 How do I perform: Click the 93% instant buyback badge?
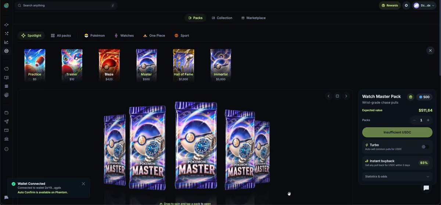point(424,163)
